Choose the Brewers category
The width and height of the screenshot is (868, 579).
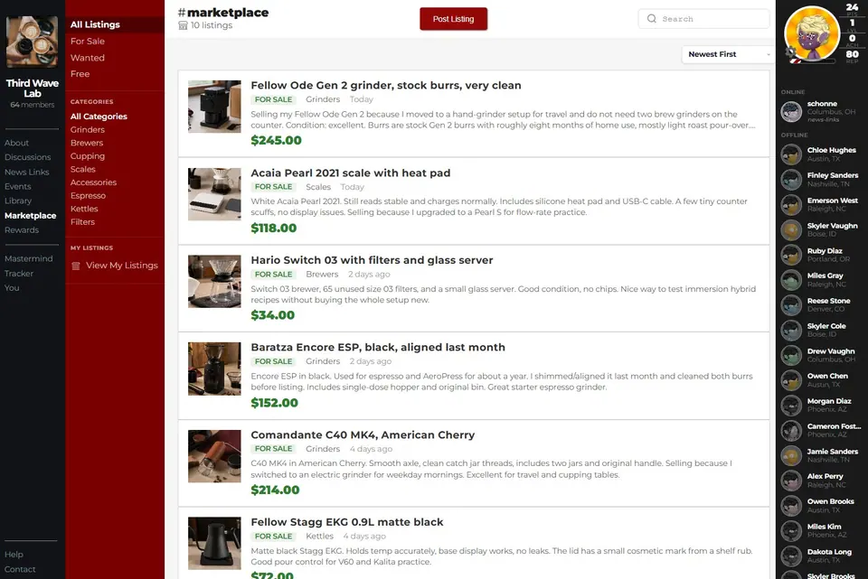(87, 143)
